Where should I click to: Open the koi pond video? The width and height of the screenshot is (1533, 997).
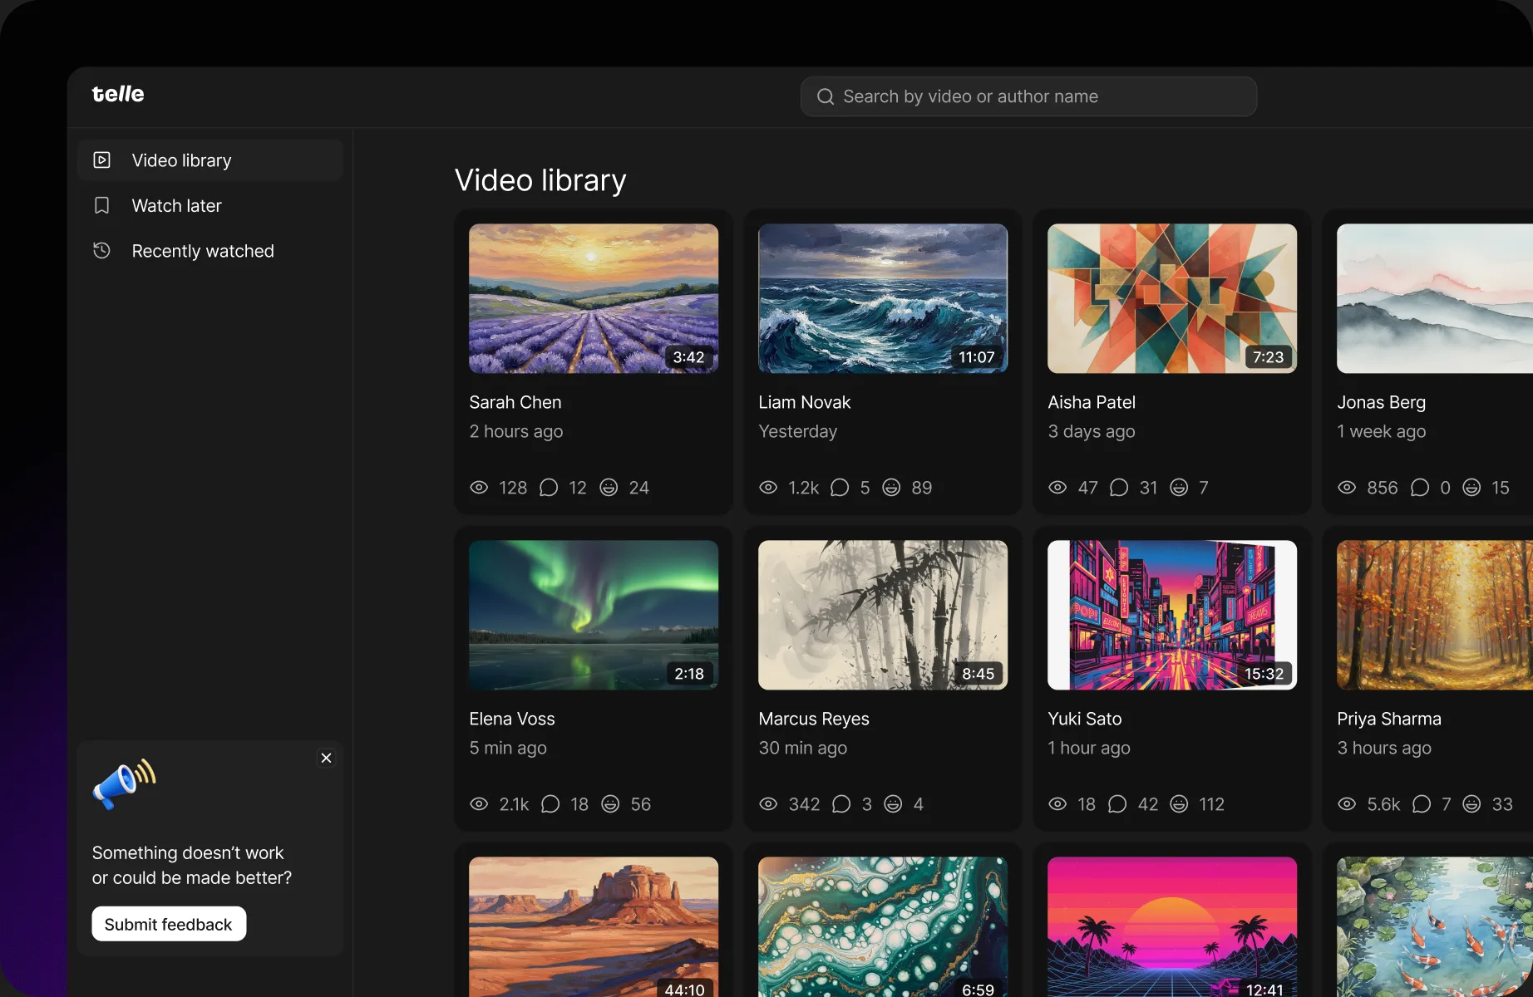(1435, 927)
